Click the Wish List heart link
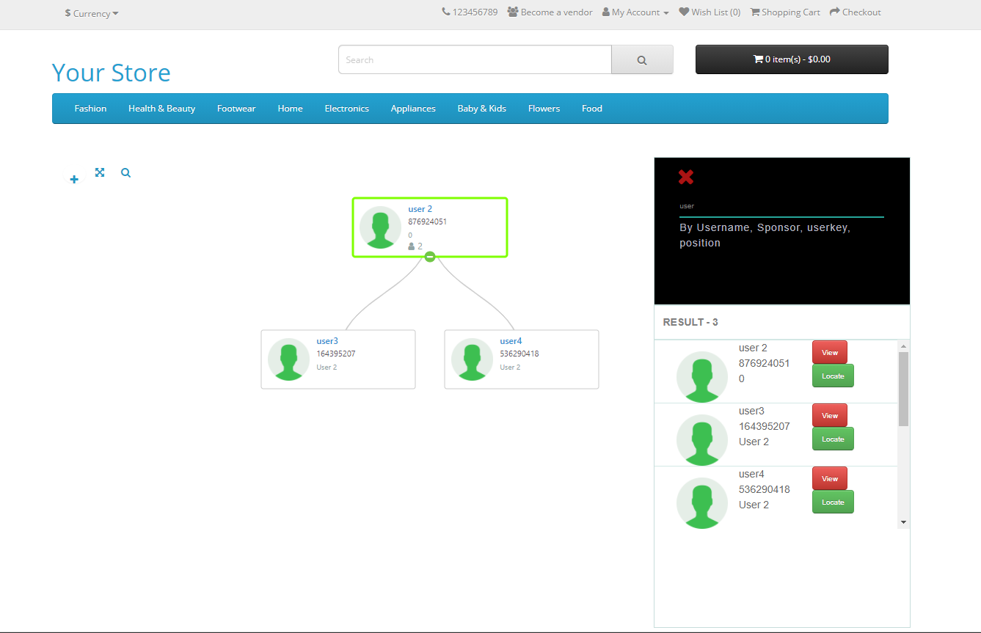The height and width of the screenshot is (633, 981). (x=709, y=12)
